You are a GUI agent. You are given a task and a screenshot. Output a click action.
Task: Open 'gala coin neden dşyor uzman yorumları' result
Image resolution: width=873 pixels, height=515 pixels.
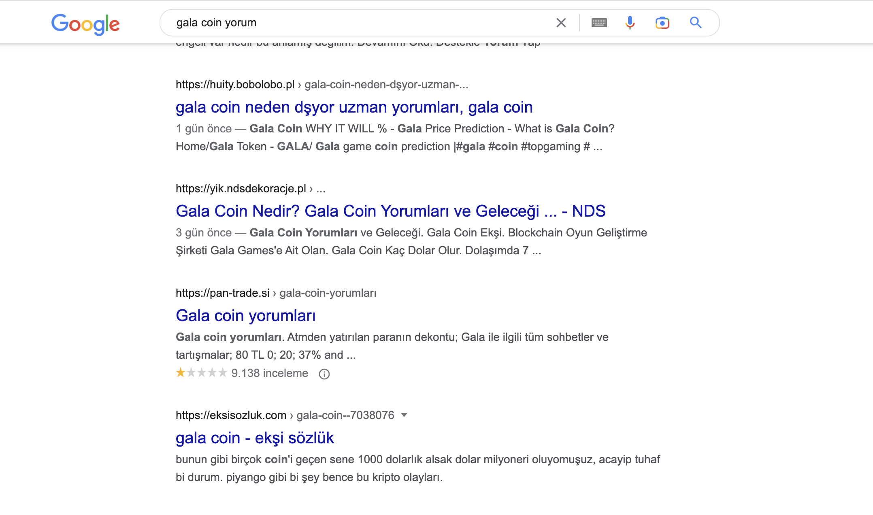point(354,107)
